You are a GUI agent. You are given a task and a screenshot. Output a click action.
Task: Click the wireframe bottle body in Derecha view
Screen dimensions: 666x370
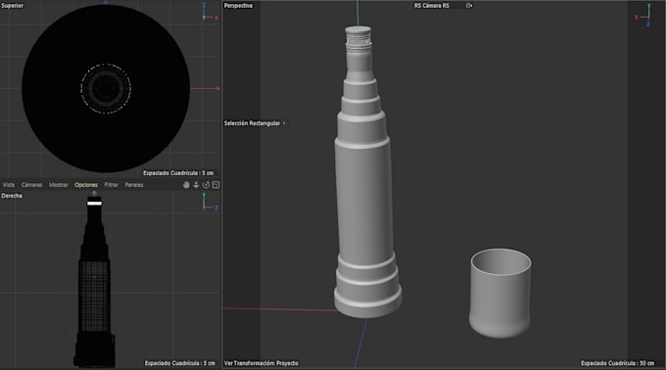tap(94, 296)
